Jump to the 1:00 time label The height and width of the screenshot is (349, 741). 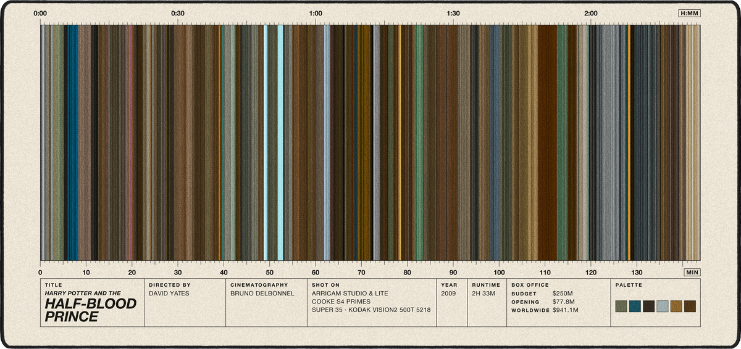tap(316, 13)
